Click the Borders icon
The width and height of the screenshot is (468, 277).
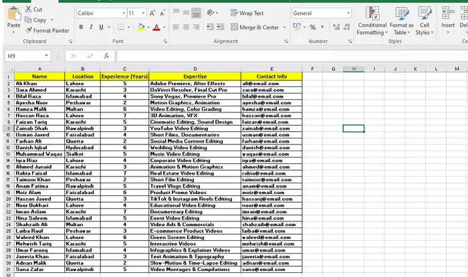[x=121, y=27]
